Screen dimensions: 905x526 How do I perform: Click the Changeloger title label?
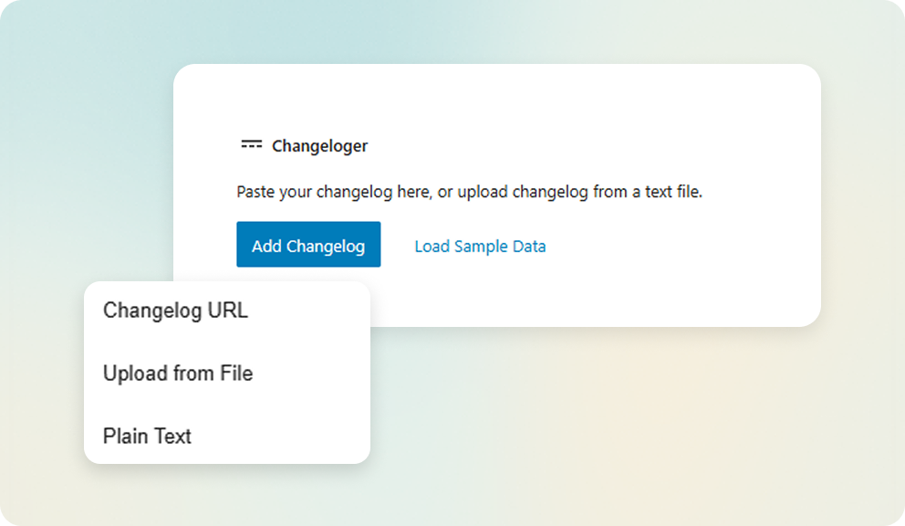(x=319, y=146)
